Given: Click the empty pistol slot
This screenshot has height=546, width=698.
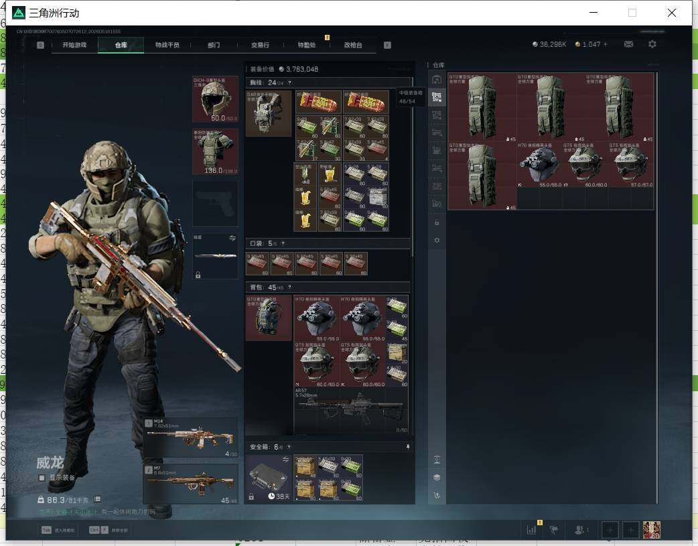Looking at the screenshot, I should click(x=215, y=204).
